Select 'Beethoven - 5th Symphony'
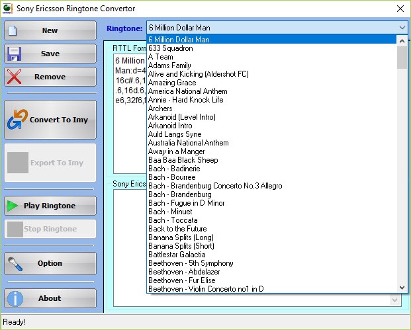The width and height of the screenshot is (411, 330). [x=271, y=263]
